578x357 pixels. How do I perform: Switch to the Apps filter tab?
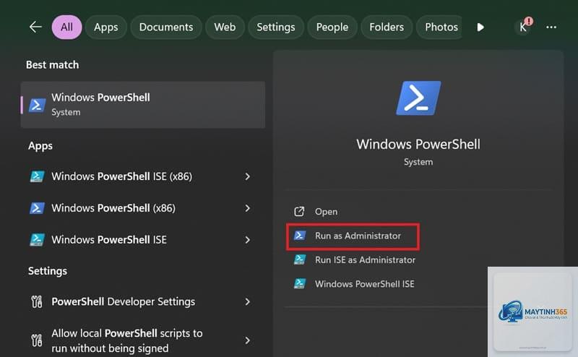pyautogui.click(x=105, y=27)
